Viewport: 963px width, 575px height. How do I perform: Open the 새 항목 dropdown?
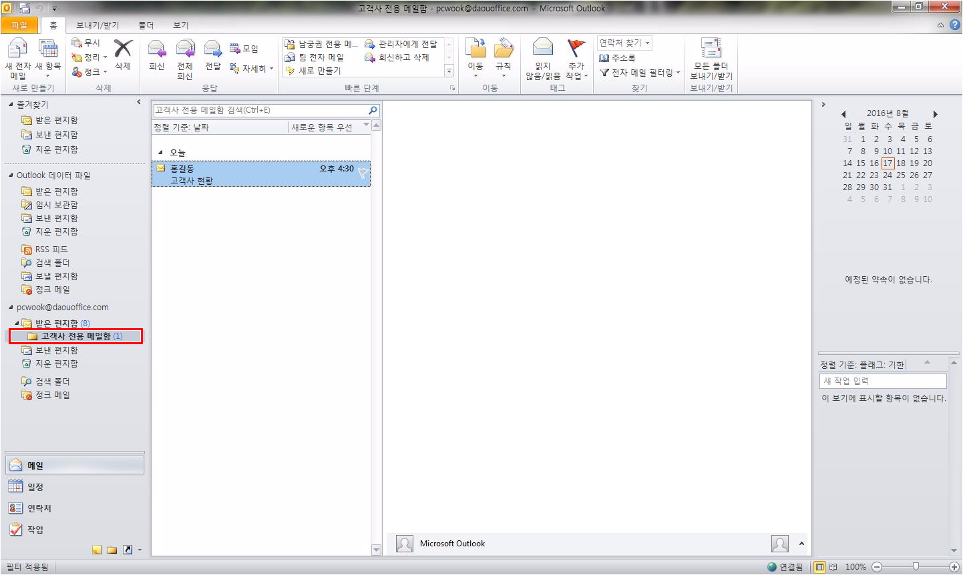pyautogui.click(x=47, y=59)
